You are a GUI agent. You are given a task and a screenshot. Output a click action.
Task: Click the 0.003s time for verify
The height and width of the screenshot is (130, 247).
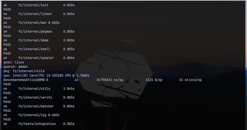click(69, 97)
